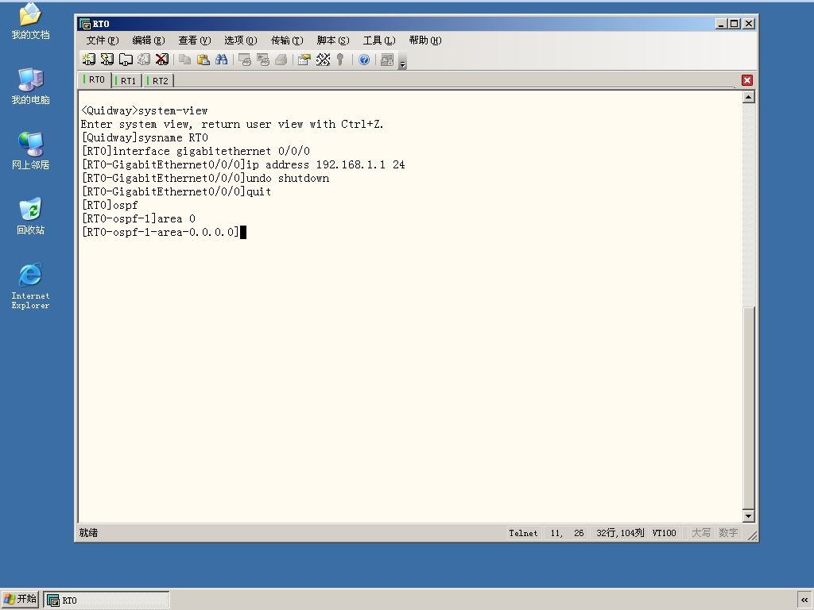Click the blue Help icon
Viewport: 814px width, 610px height.
coord(364,60)
